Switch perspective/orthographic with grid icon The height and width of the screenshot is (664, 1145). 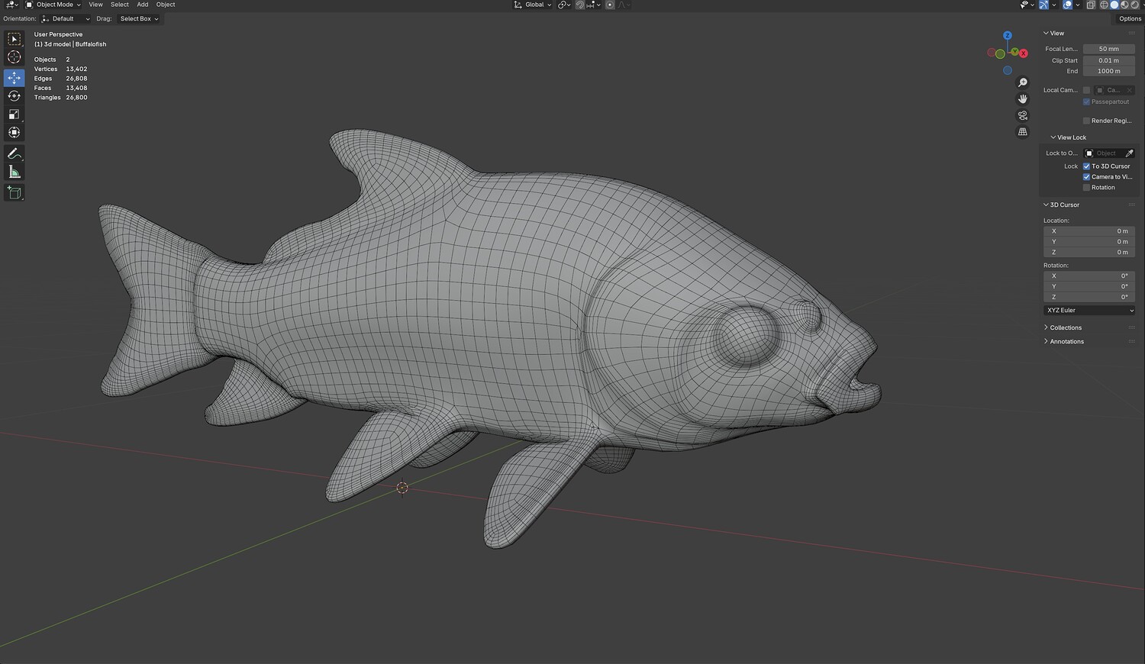tap(1023, 132)
